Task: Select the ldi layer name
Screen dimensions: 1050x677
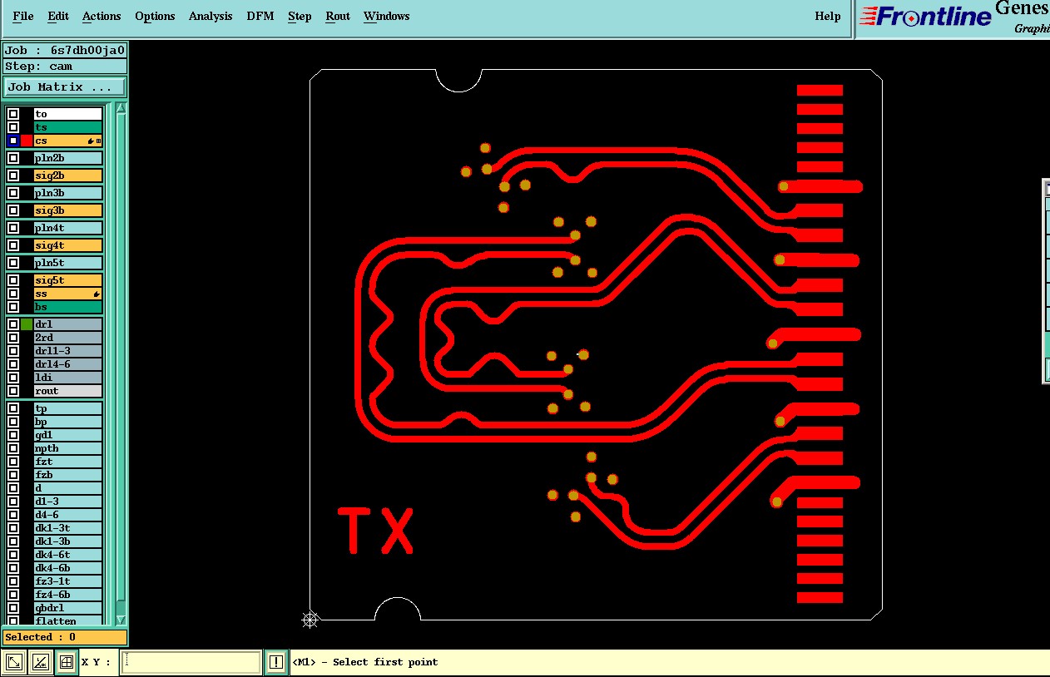Action: pos(68,378)
